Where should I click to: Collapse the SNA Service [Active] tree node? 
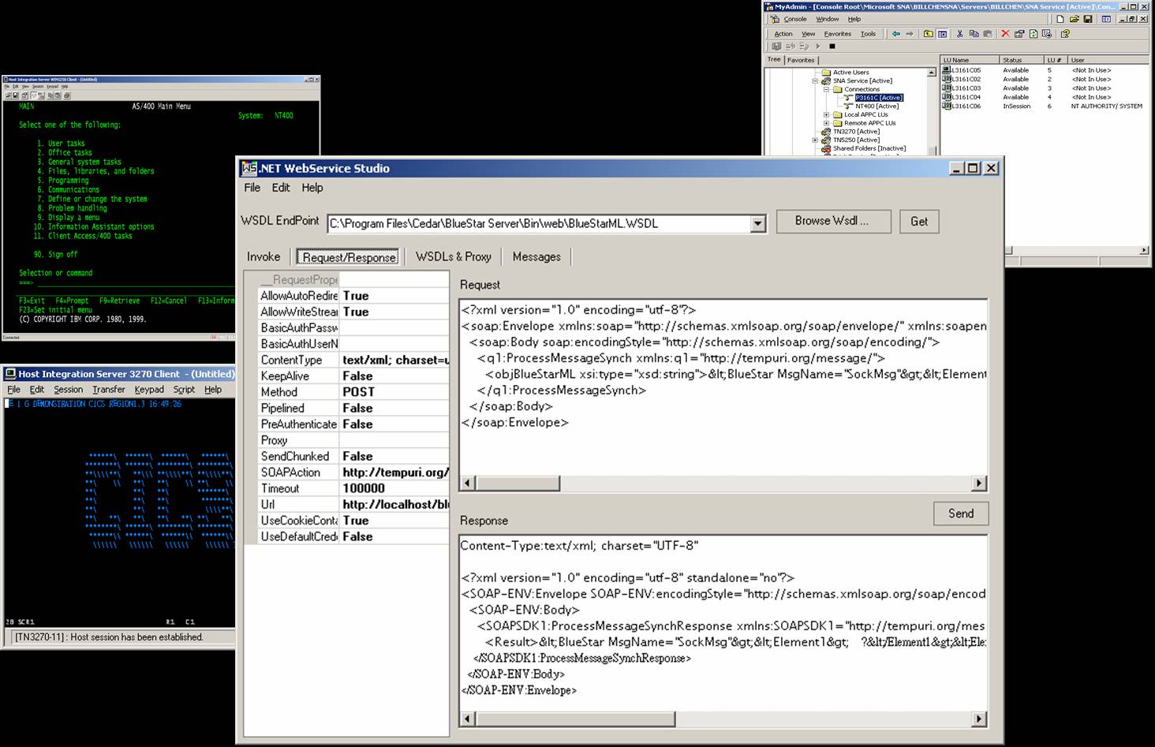[x=815, y=81]
